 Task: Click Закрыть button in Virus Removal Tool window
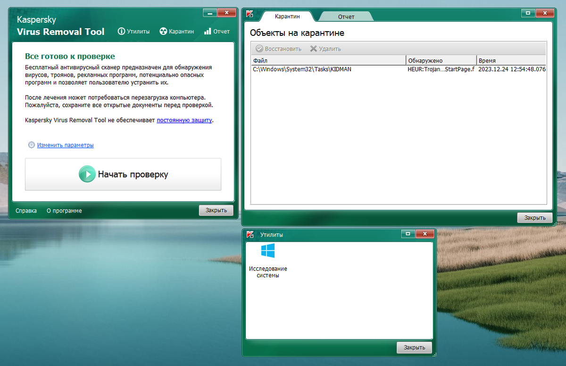[x=216, y=210]
